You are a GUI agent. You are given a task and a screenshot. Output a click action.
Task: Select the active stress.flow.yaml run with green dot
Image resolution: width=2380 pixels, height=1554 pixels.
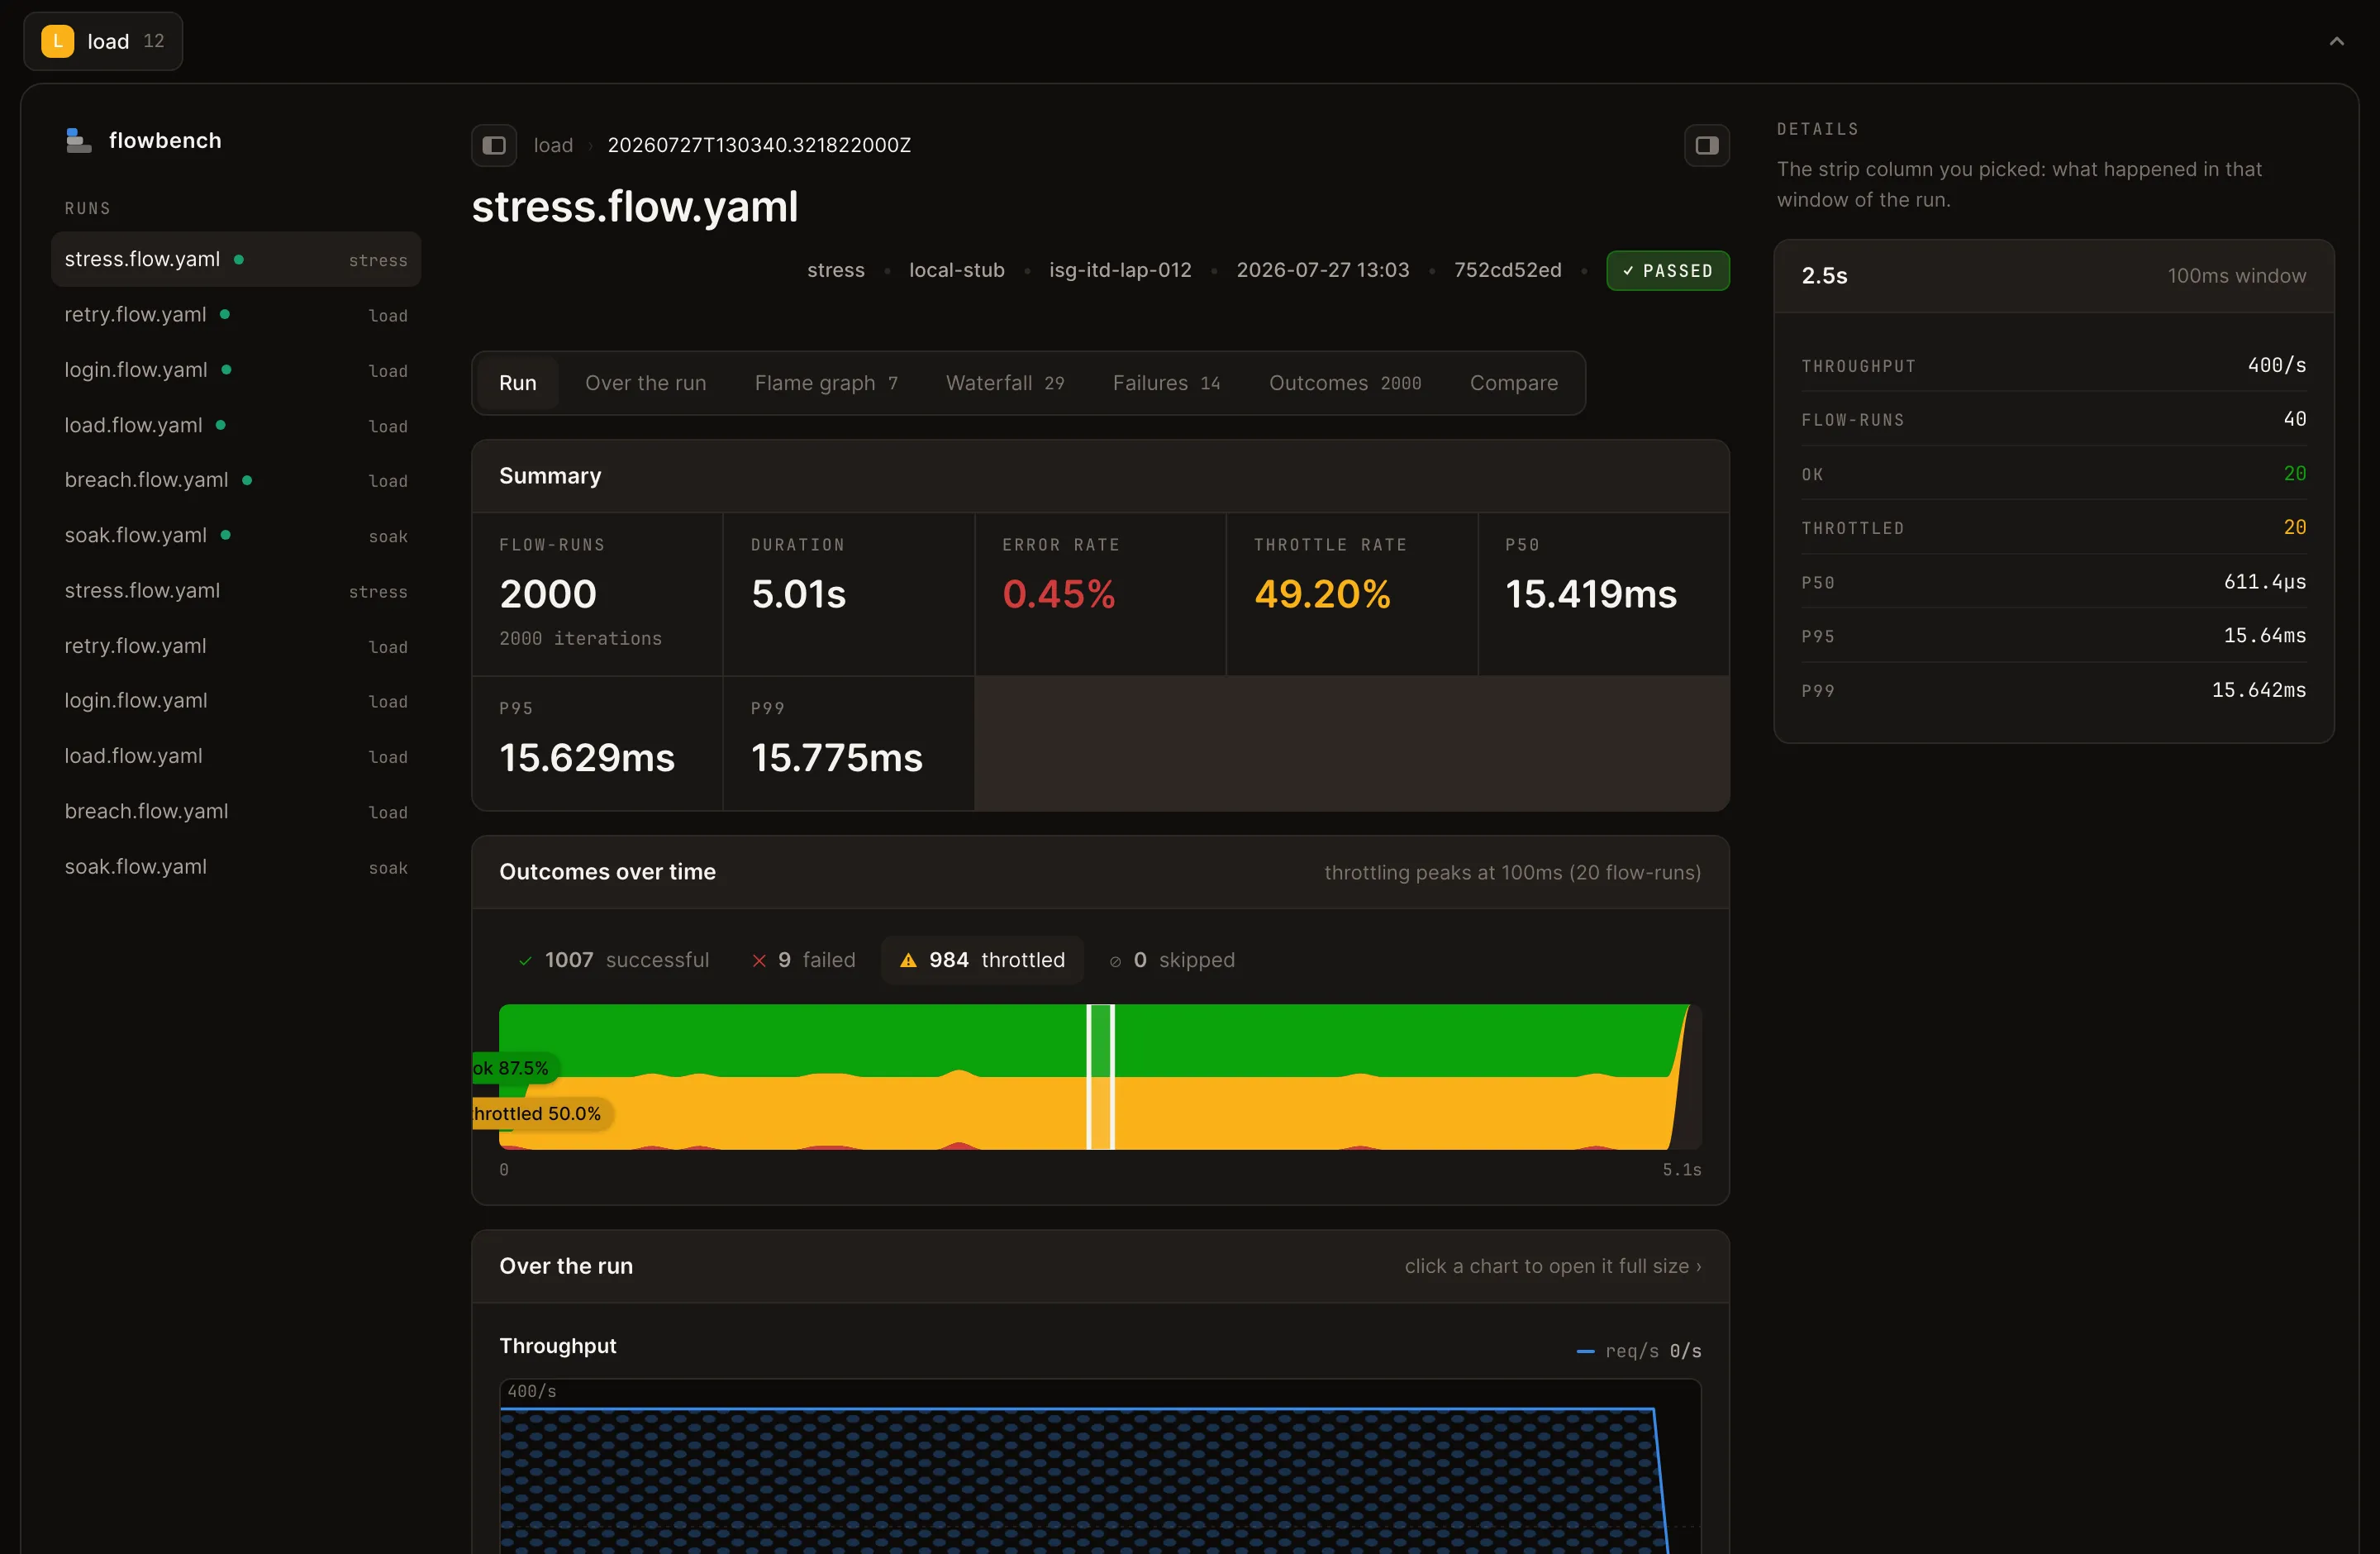pos(236,259)
